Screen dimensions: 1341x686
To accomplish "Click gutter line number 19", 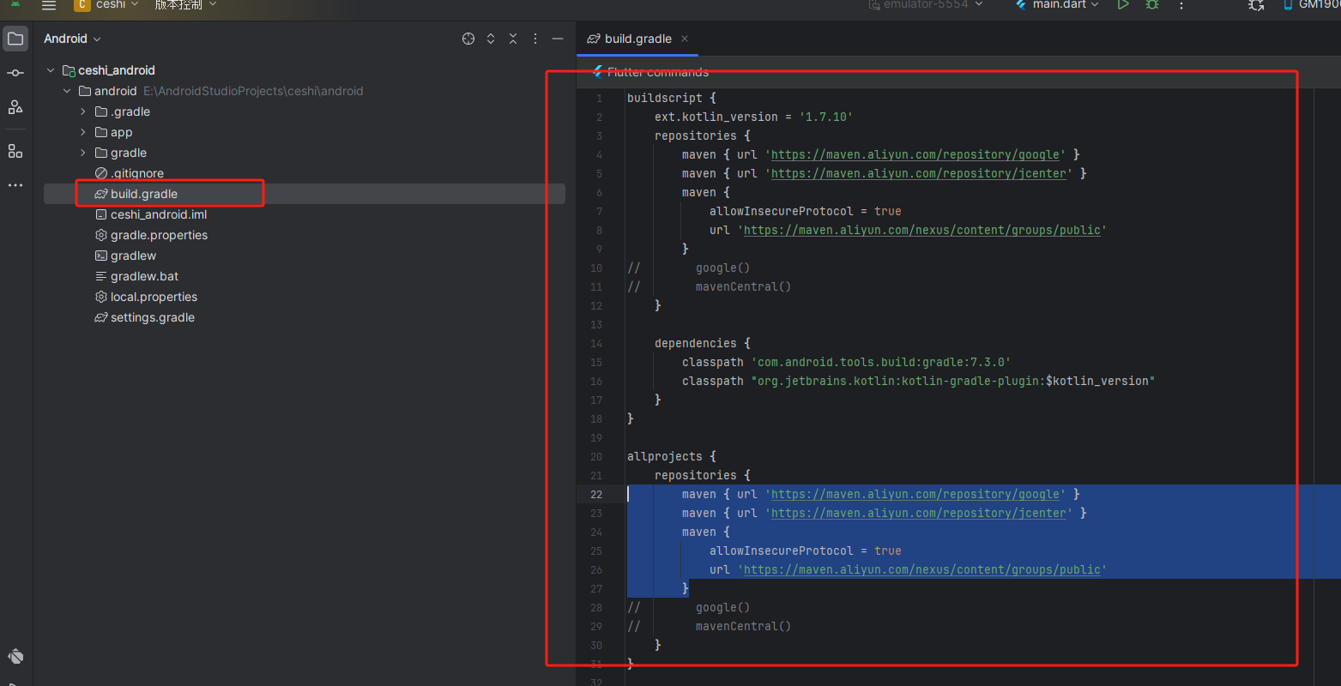I will pyautogui.click(x=596, y=437).
